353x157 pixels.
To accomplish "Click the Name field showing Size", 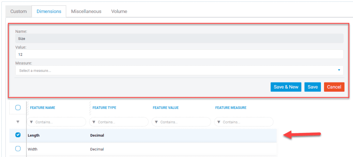I will [179, 38].
